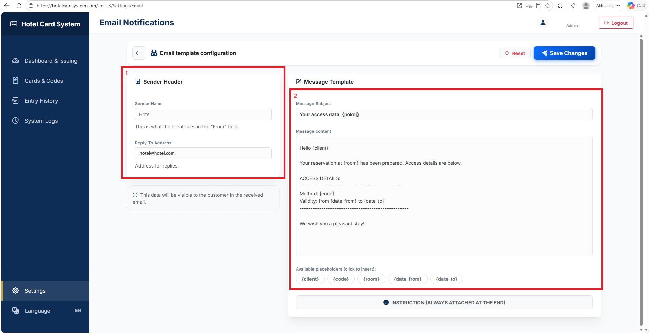Viewport: 650px width, 333px height.
Task: Click the browser address bar URL
Action: (89, 6)
